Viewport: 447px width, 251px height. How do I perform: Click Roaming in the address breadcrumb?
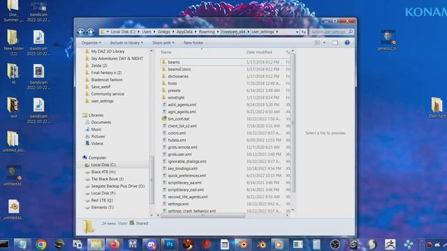[207, 32]
